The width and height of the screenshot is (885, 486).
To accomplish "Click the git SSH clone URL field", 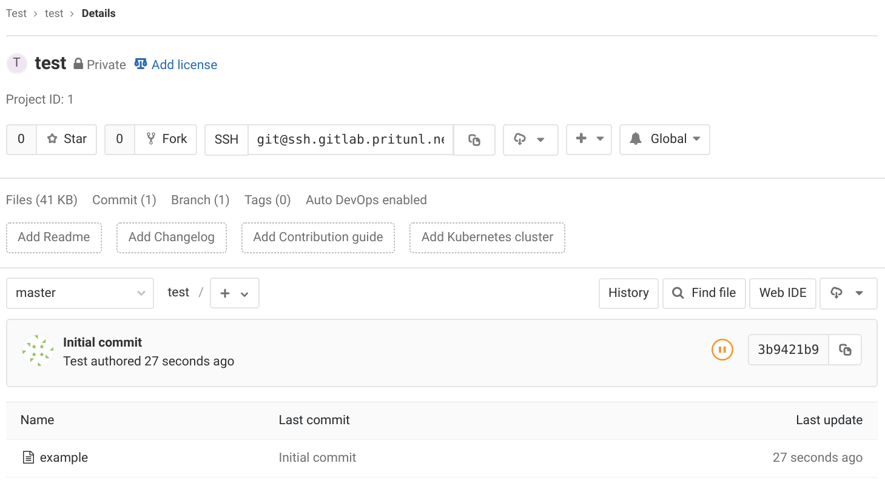I will (x=351, y=139).
